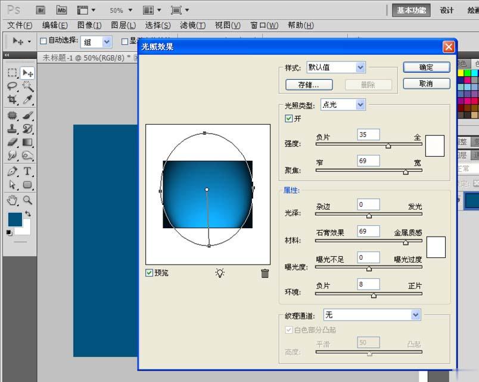
Task: Toggle the 预览 preview checkbox
Action: tap(149, 272)
